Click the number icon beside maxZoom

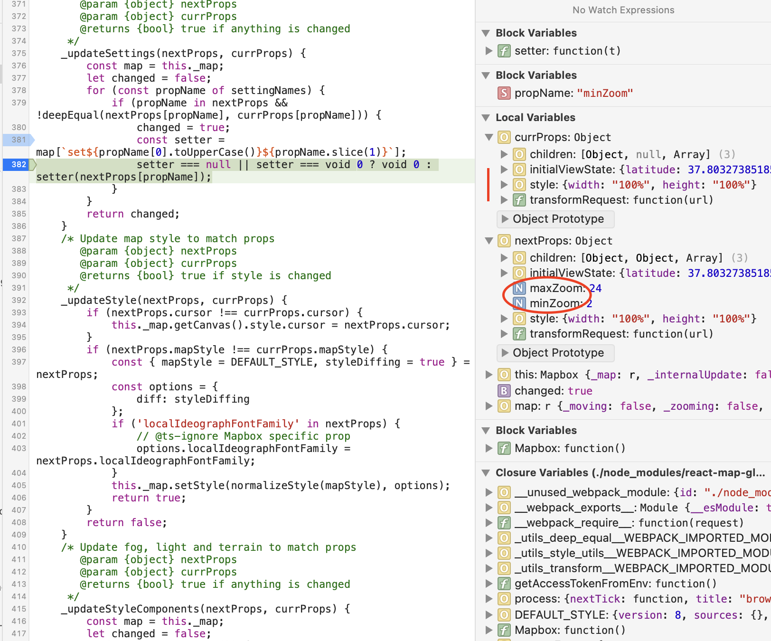pos(520,288)
